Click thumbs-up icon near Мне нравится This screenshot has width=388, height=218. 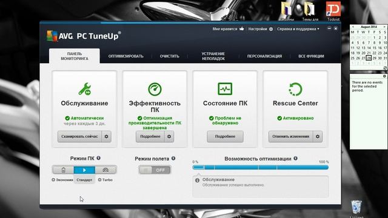pyautogui.click(x=242, y=28)
